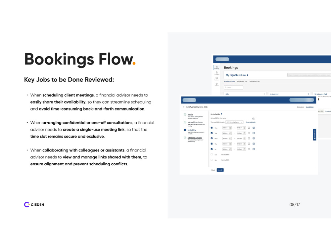331x248 pixels.
Task: Click the My Signature Link heading
Action: point(236,75)
